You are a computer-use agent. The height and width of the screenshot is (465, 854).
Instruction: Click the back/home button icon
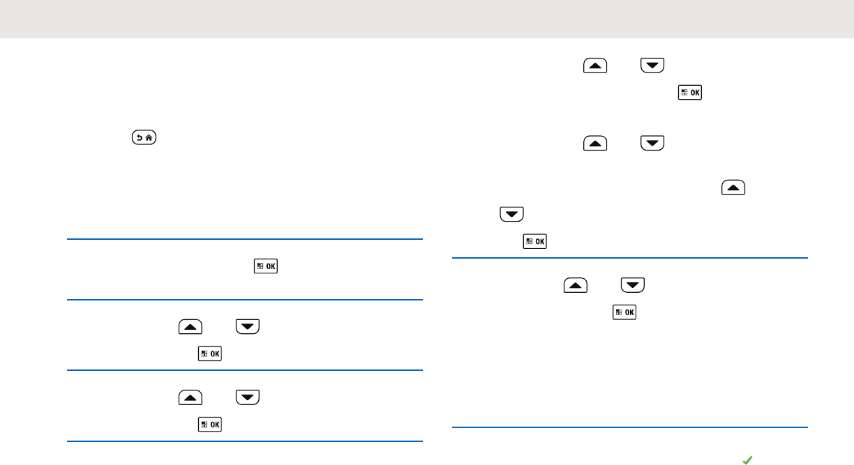coord(144,138)
